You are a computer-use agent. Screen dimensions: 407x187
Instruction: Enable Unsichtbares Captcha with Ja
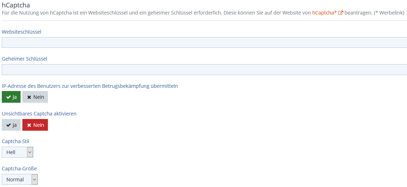pyautogui.click(x=11, y=125)
